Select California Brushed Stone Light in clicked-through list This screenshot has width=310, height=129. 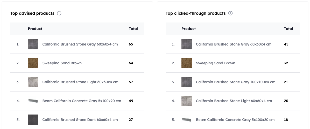234,101
